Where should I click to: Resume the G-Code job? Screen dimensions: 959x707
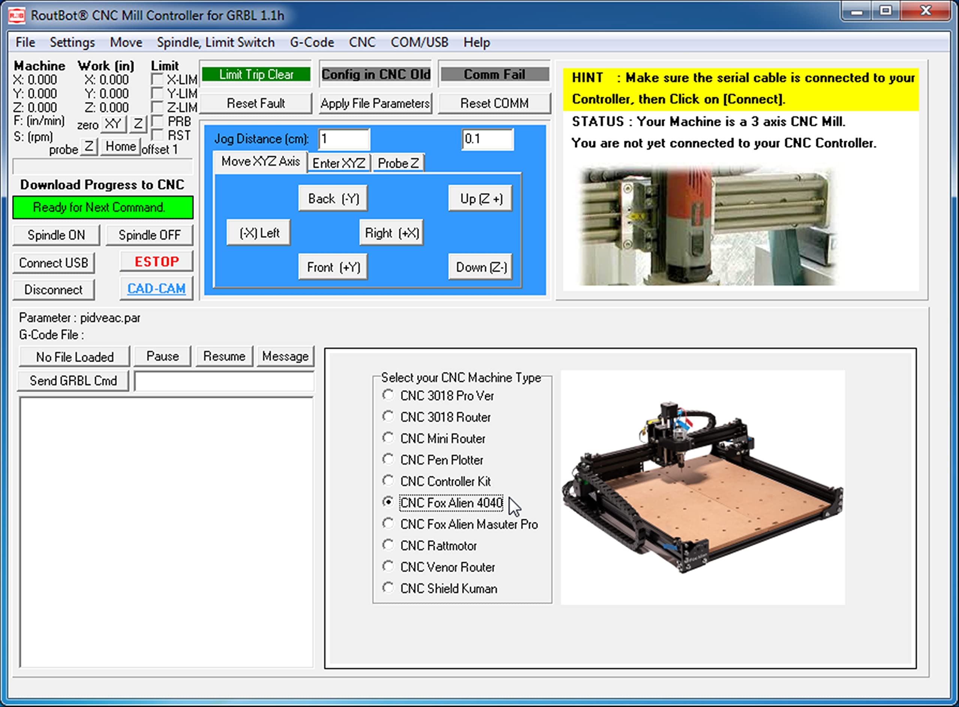[x=224, y=356]
